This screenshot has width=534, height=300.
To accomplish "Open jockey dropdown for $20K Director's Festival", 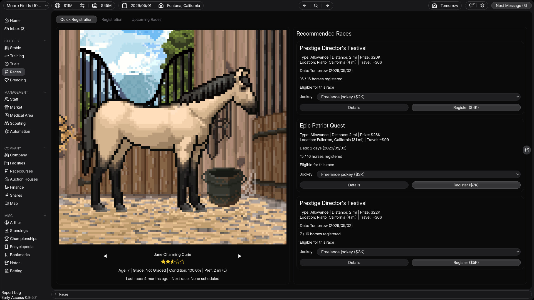I will point(419,97).
